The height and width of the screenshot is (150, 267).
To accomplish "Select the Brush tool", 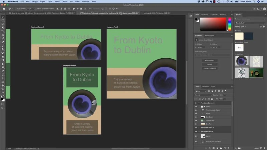I will (3, 46).
